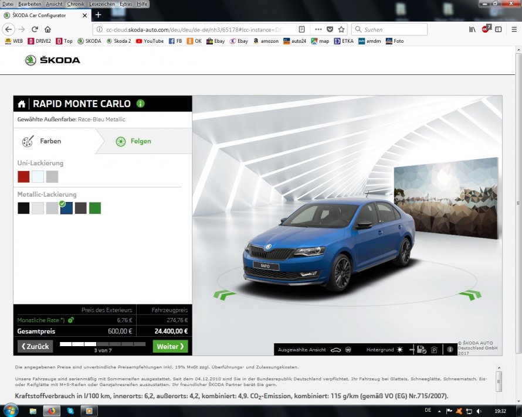
Task: Choose the blue Race-Blau metallic swatch
Action: pos(66,208)
